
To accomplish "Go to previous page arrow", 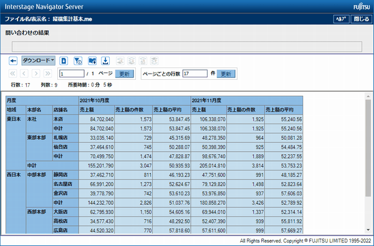I will pos(24,73).
